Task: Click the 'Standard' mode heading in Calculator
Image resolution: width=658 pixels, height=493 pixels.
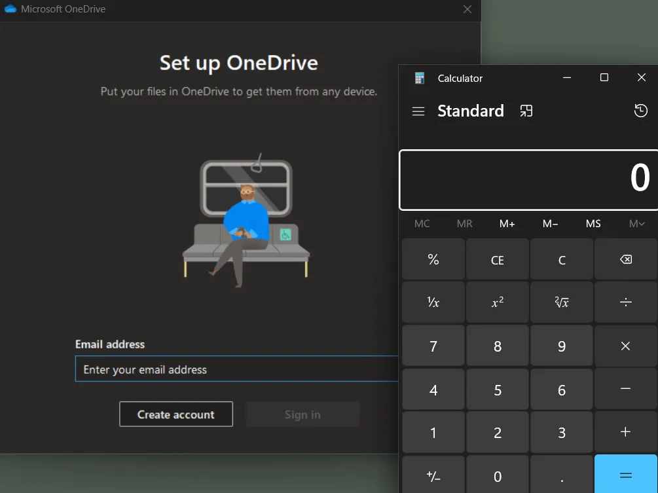Action: (470, 111)
